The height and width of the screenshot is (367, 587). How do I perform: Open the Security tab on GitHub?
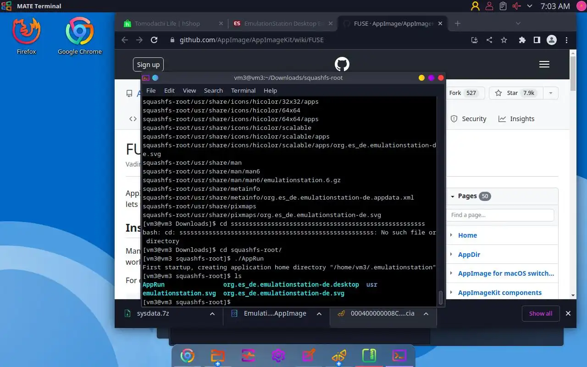click(468, 119)
